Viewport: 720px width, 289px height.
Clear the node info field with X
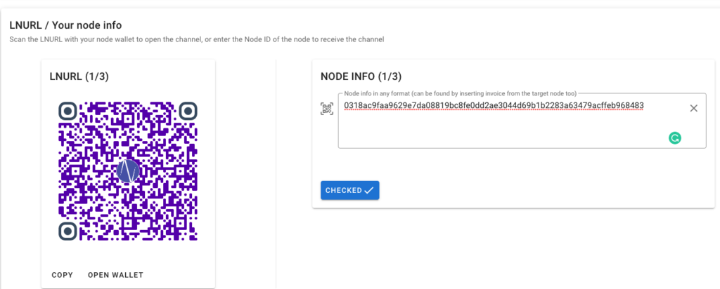coord(693,108)
